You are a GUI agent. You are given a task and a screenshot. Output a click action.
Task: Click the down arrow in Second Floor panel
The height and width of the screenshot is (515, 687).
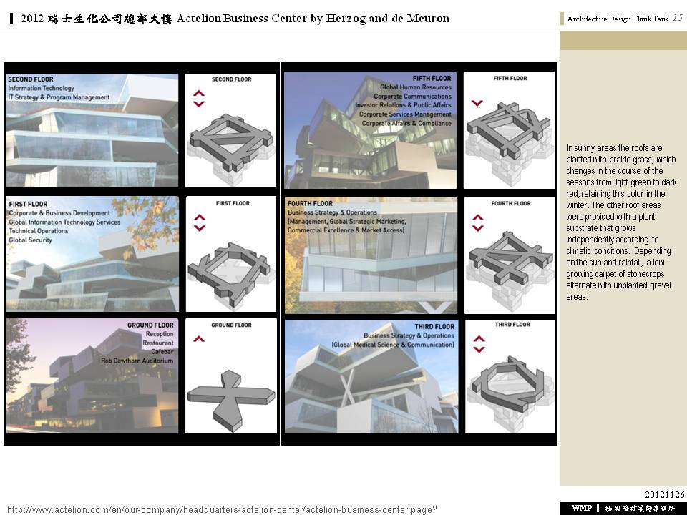coord(199,104)
